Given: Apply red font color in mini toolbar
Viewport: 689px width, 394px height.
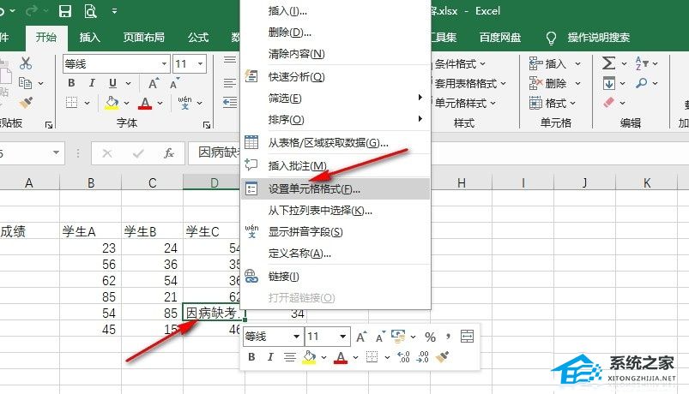Looking at the screenshot, I should coord(341,357).
